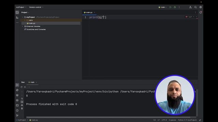Open main run configuration dropdown
Screen dimensions: 218x122
tap(162, 7)
